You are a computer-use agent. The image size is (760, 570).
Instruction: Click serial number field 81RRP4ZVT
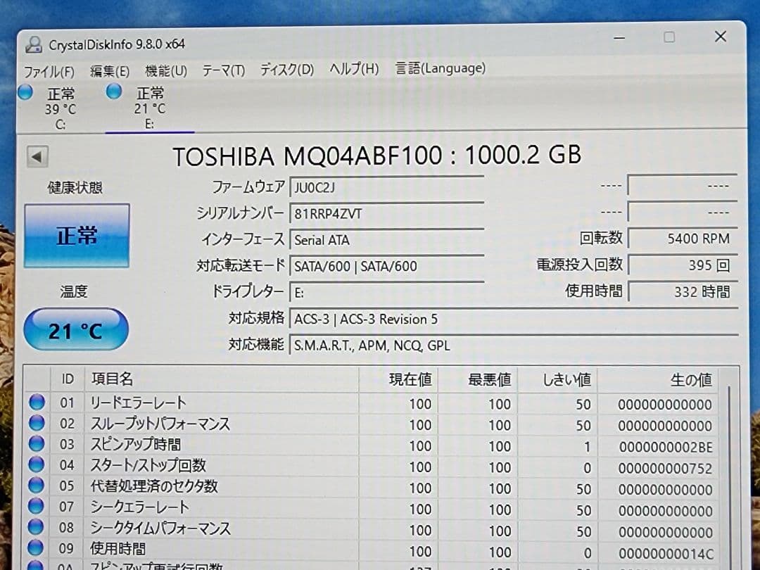point(386,213)
